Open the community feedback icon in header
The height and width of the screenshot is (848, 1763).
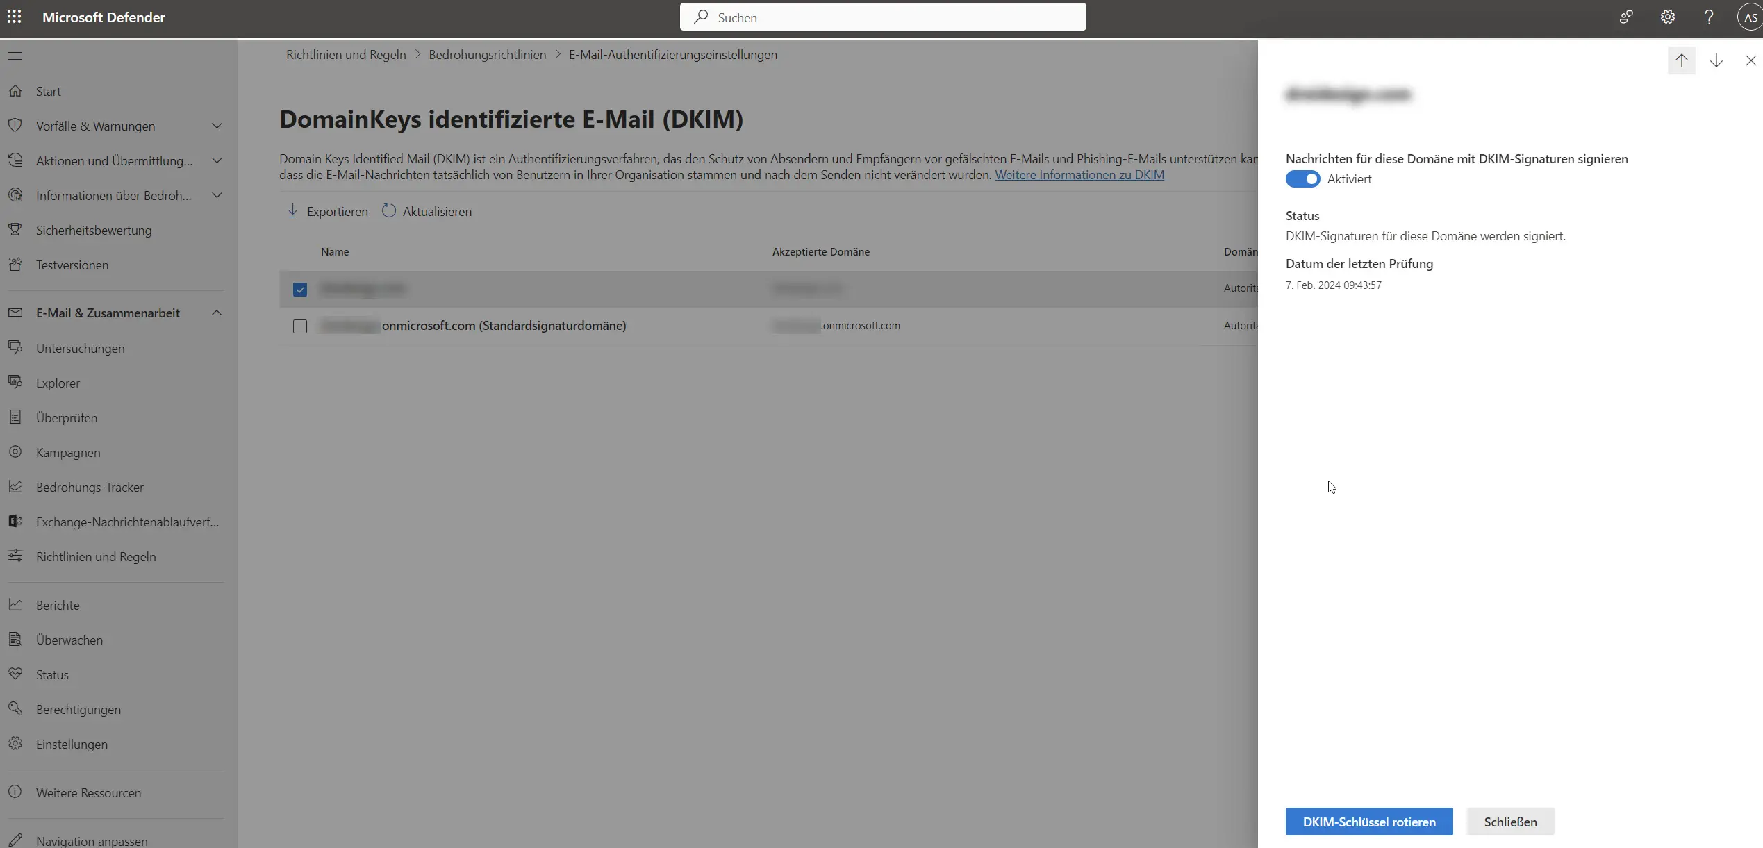click(x=1626, y=17)
